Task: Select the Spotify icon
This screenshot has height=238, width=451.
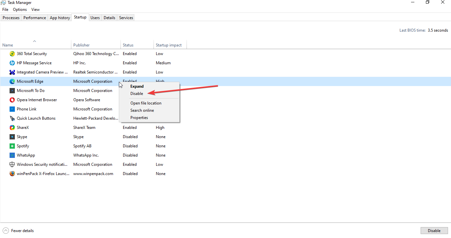Action: point(12,146)
